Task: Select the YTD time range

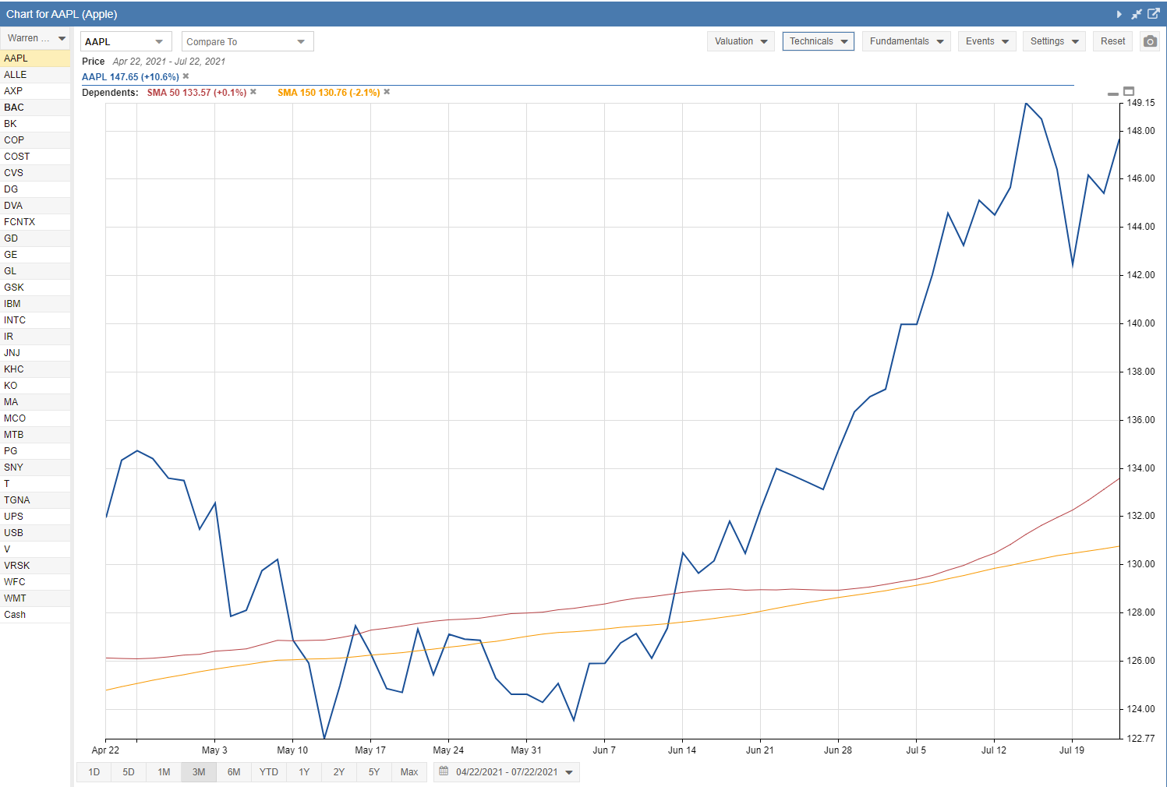Action: point(269,772)
